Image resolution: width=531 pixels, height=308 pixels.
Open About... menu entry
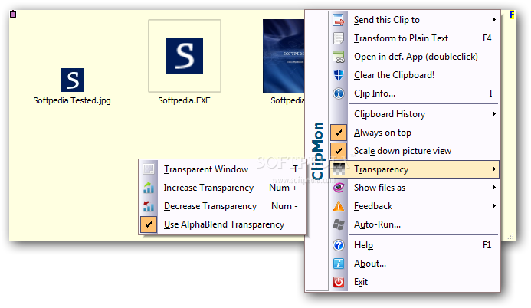[x=415, y=264]
